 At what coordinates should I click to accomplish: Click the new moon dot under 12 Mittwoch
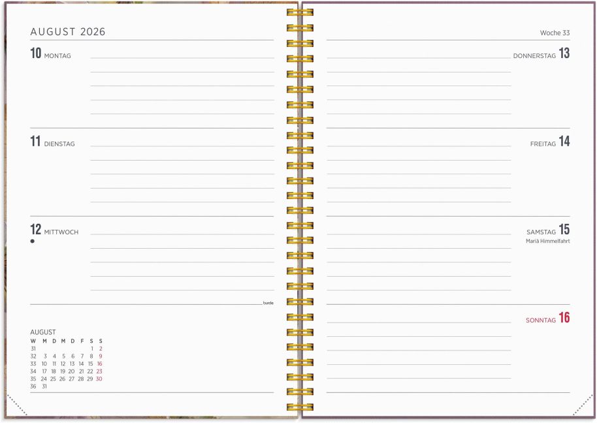pos(33,241)
